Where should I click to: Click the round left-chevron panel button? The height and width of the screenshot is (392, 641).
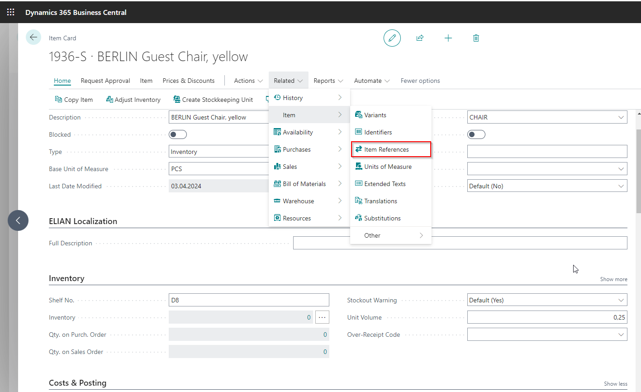(18, 220)
